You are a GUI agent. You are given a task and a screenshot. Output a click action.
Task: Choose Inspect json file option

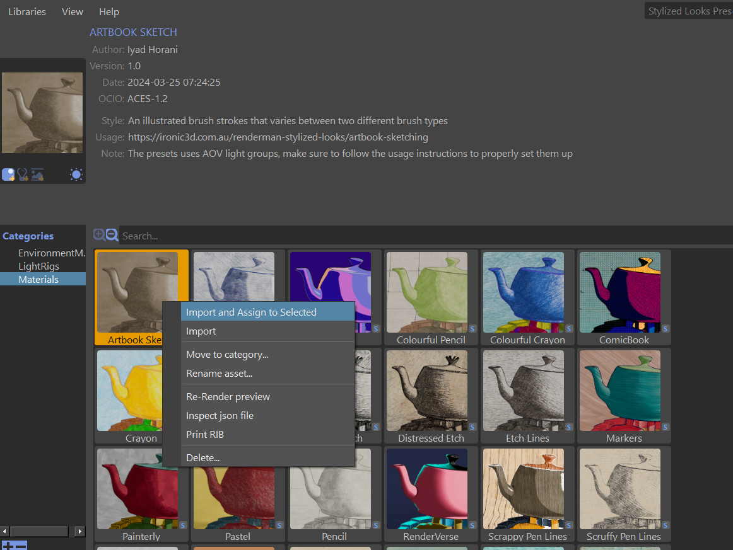point(268,416)
